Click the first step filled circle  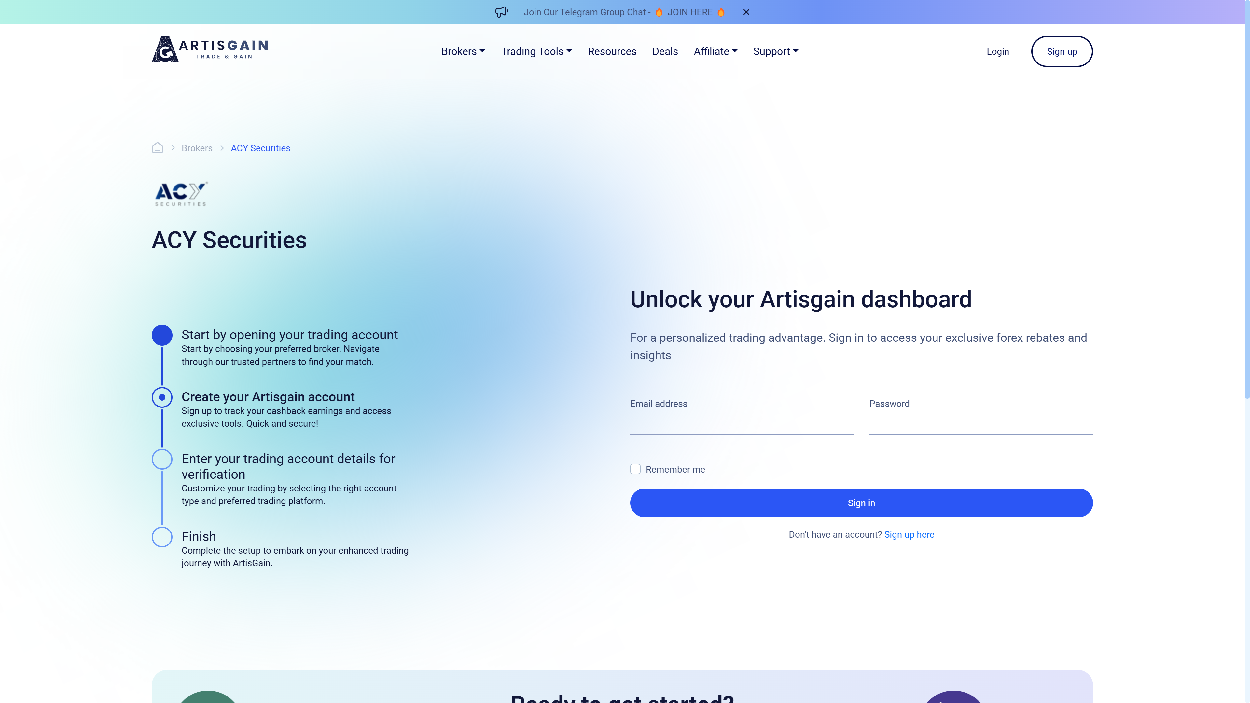tap(162, 335)
